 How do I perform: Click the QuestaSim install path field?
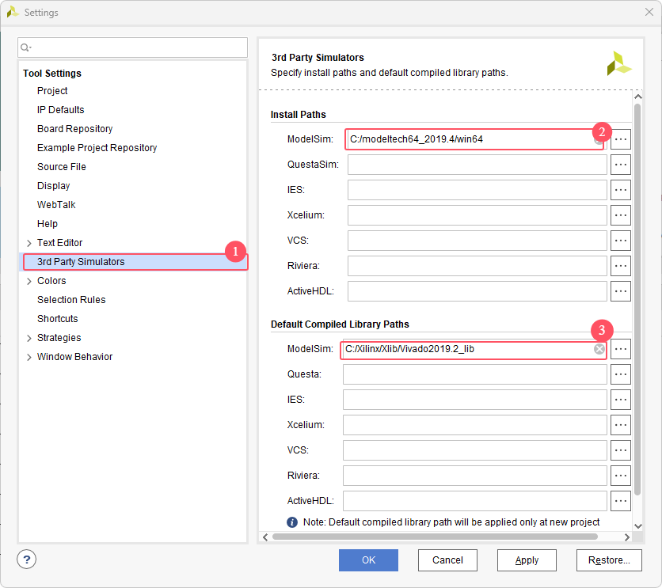pyautogui.click(x=477, y=165)
